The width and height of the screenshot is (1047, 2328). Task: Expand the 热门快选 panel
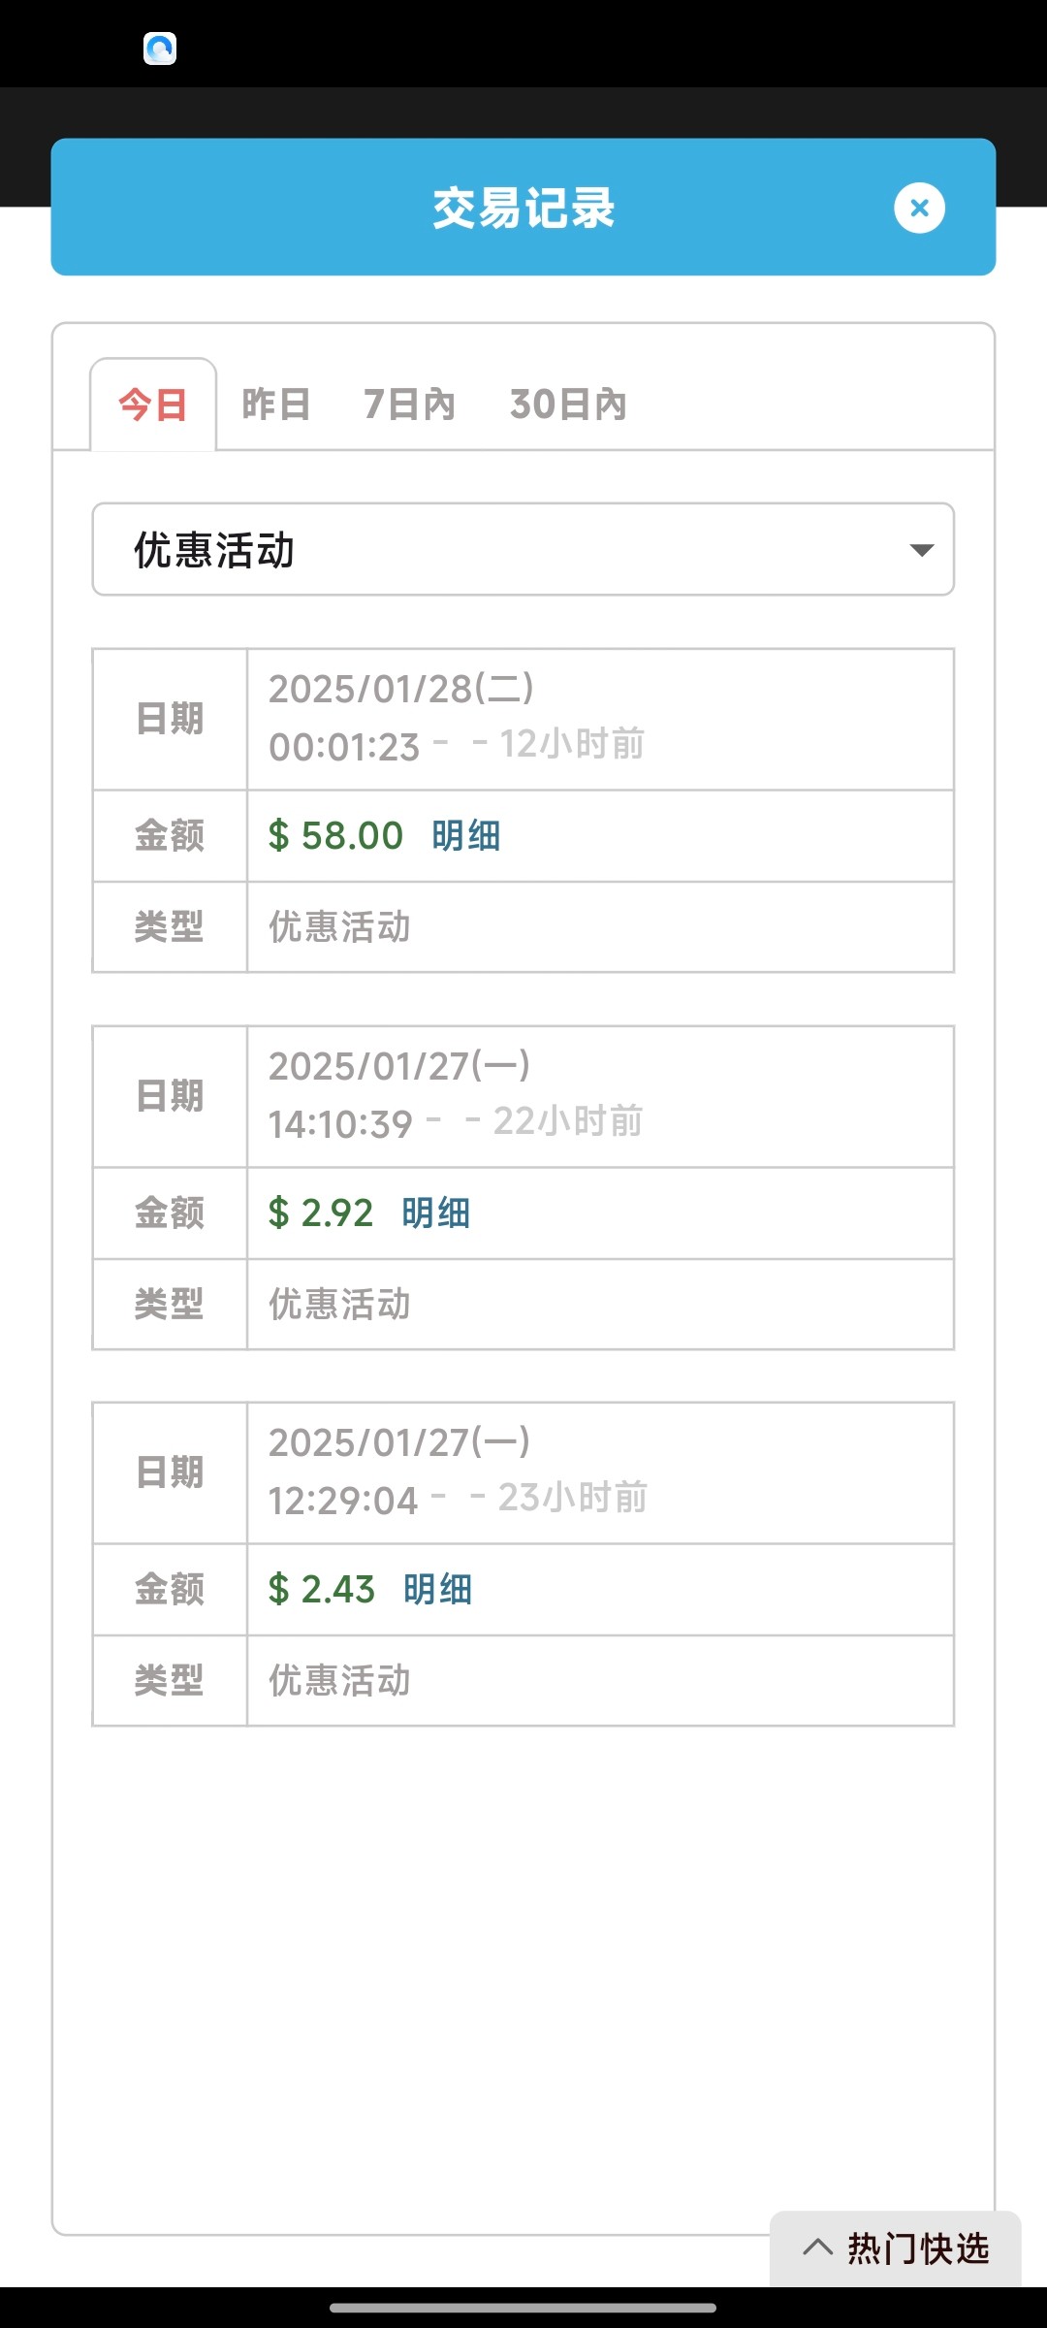(x=917, y=2247)
